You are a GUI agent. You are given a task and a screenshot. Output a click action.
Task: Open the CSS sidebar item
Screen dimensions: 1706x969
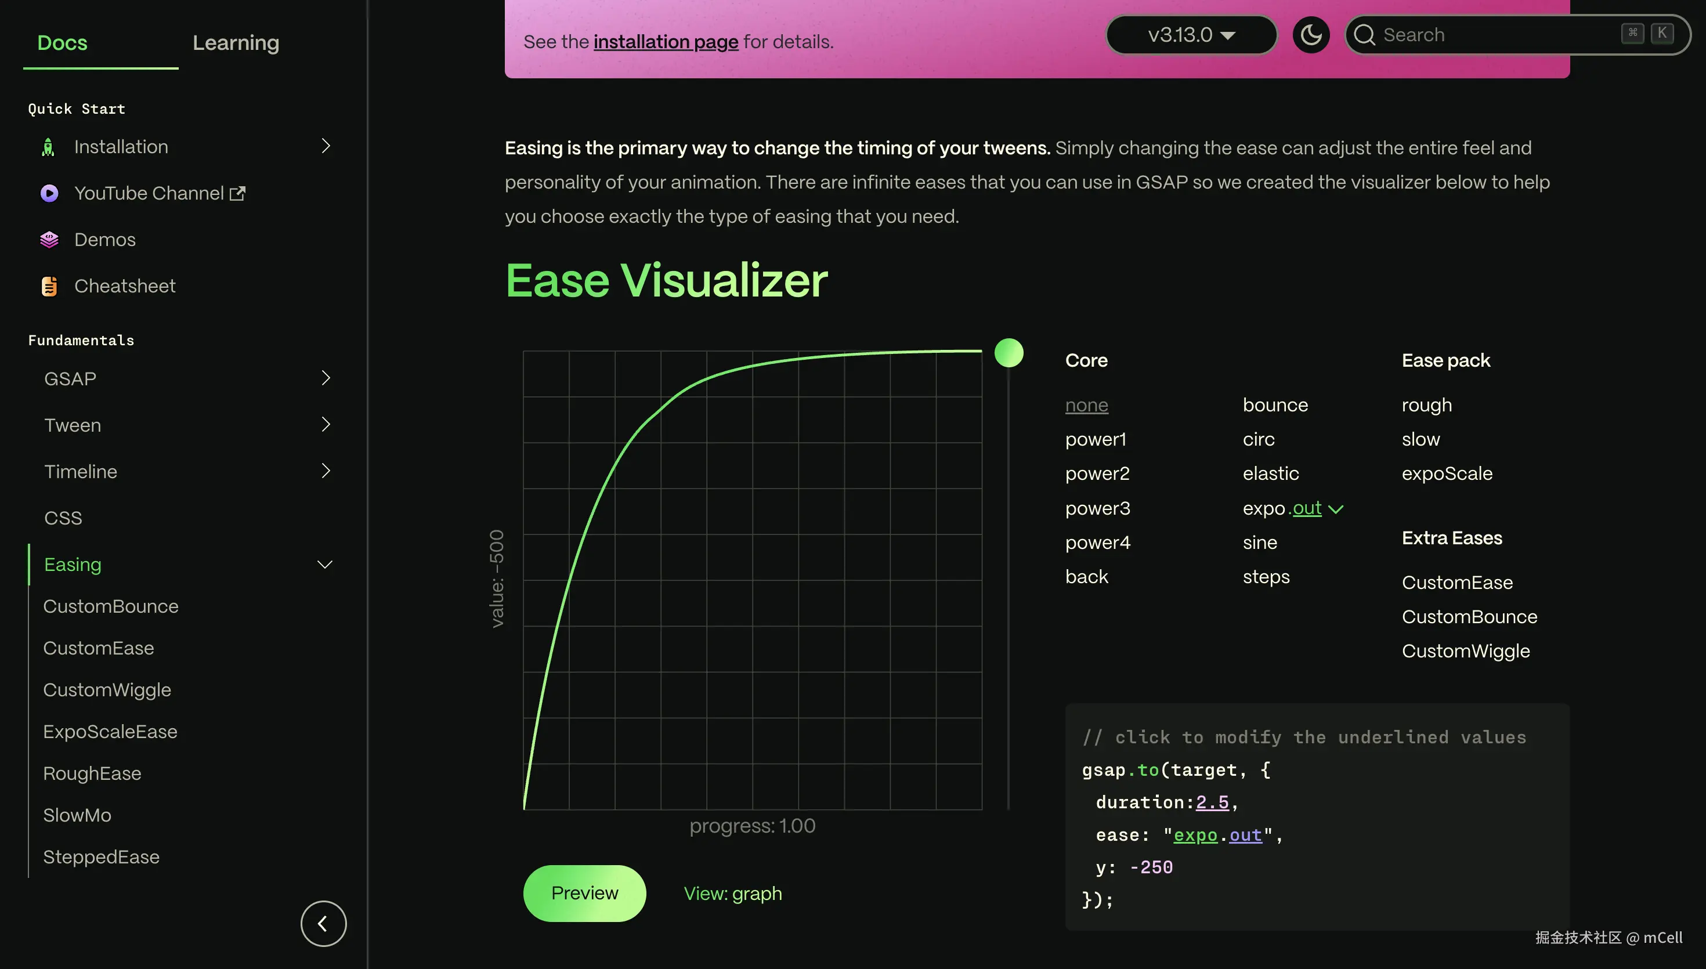[63, 518]
